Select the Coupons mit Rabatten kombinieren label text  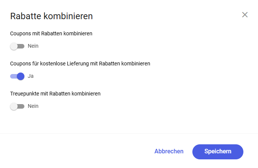point(51,33)
